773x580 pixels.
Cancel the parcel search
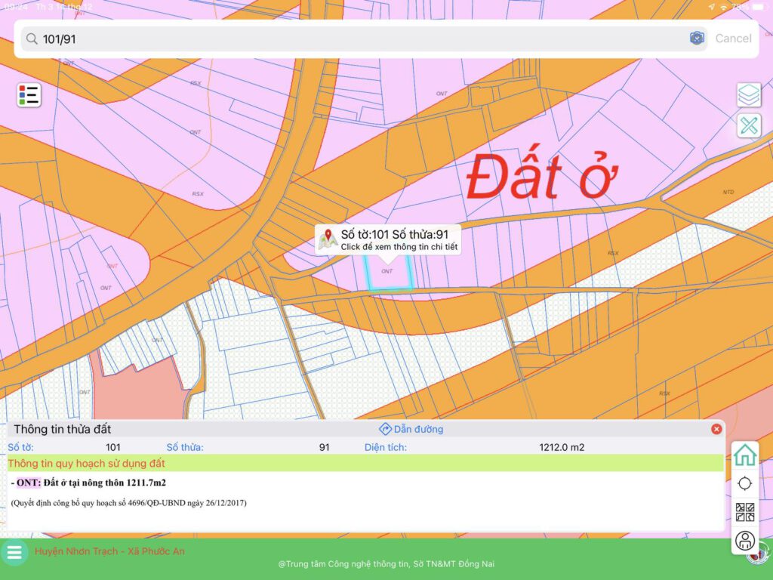733,39
